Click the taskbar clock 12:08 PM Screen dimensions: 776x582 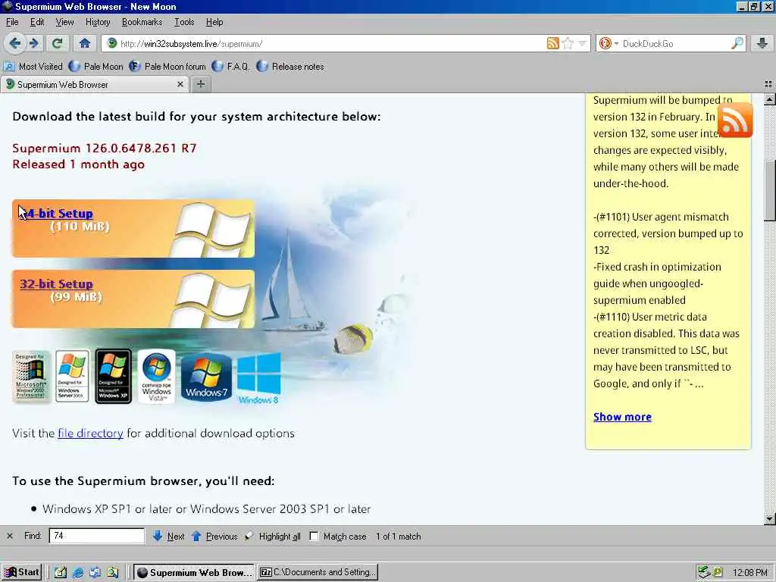coord(749,573)
